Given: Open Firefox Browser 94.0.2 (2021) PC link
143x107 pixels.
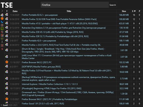Looking at the screenshot, I should [x=37, y=62].
